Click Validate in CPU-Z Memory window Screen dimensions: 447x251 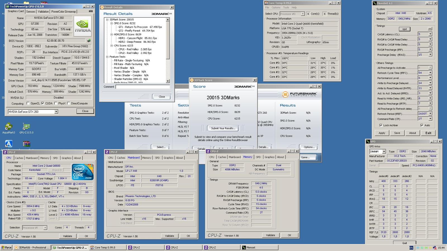click(270, 235)
